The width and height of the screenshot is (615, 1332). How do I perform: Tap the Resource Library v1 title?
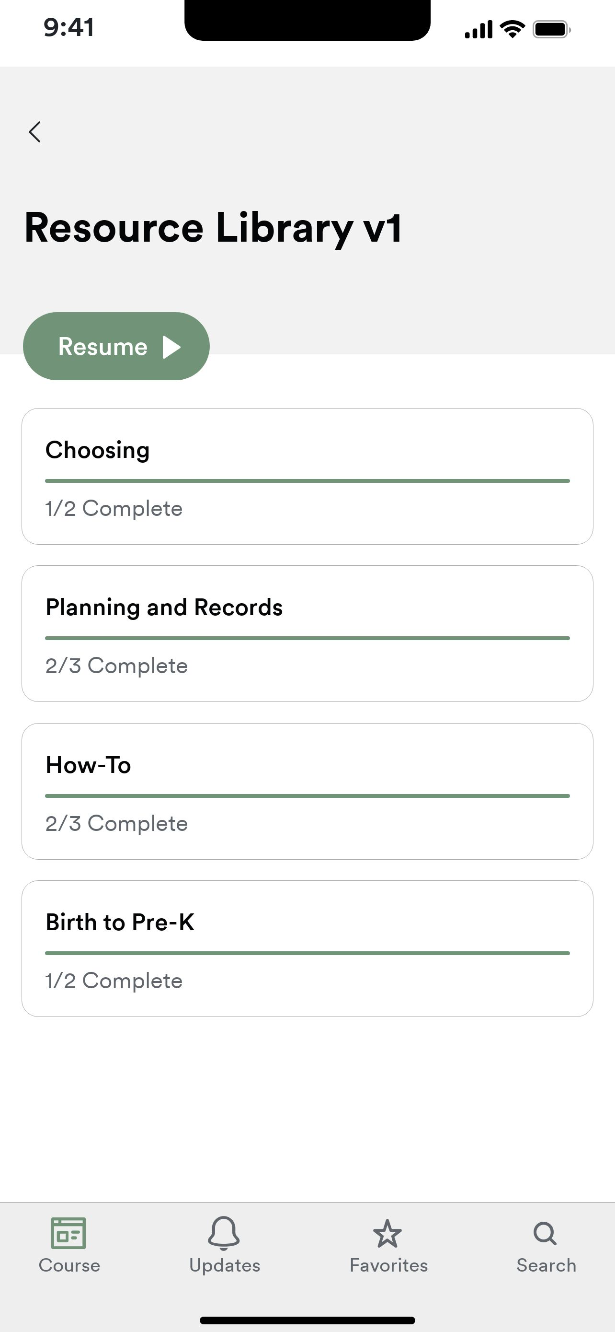[x=213, y=228]
